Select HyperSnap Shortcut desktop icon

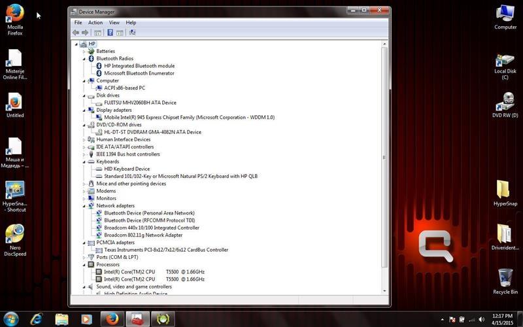point(15,197)
